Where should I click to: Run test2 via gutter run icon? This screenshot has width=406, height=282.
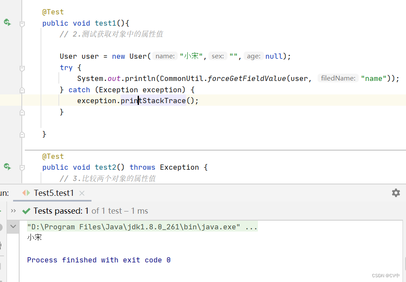coord(7,167)
